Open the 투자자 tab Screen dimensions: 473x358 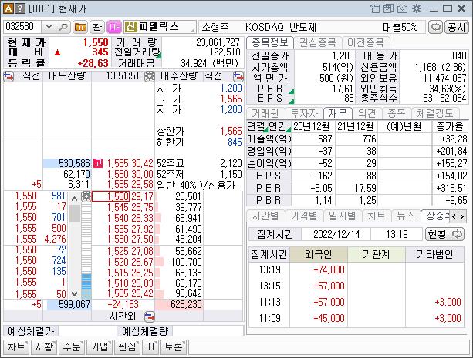[x=304, y=113]
